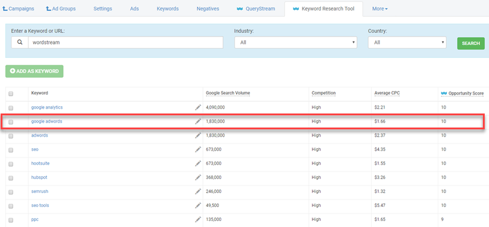Open the hootsuite keyword link
This screenshot has height=227, width=489.
point(40,163)
